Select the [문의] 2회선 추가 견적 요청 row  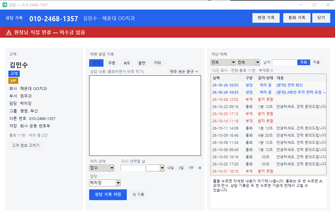(x=269, y=92)
